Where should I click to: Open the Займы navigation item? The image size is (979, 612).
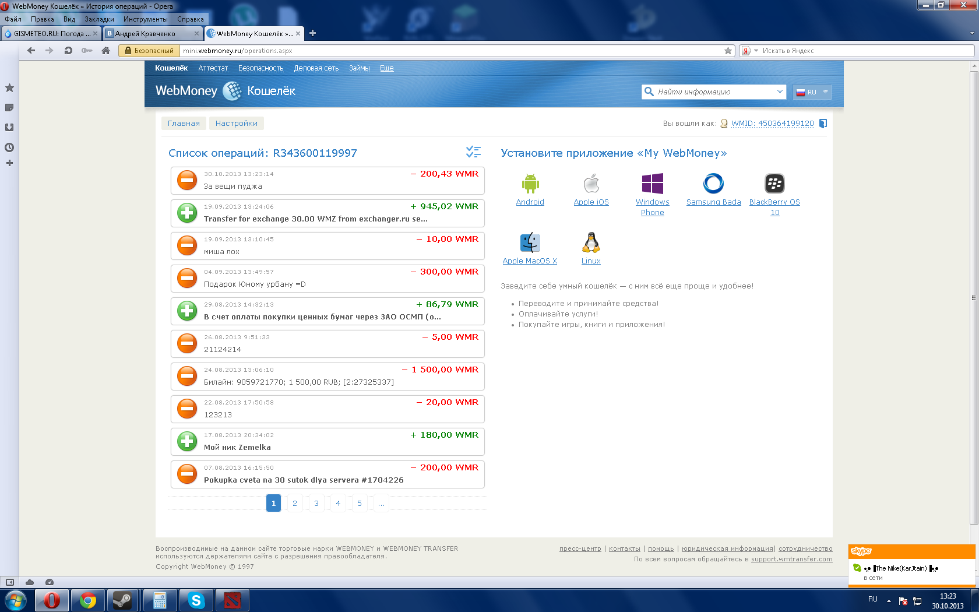360,68
